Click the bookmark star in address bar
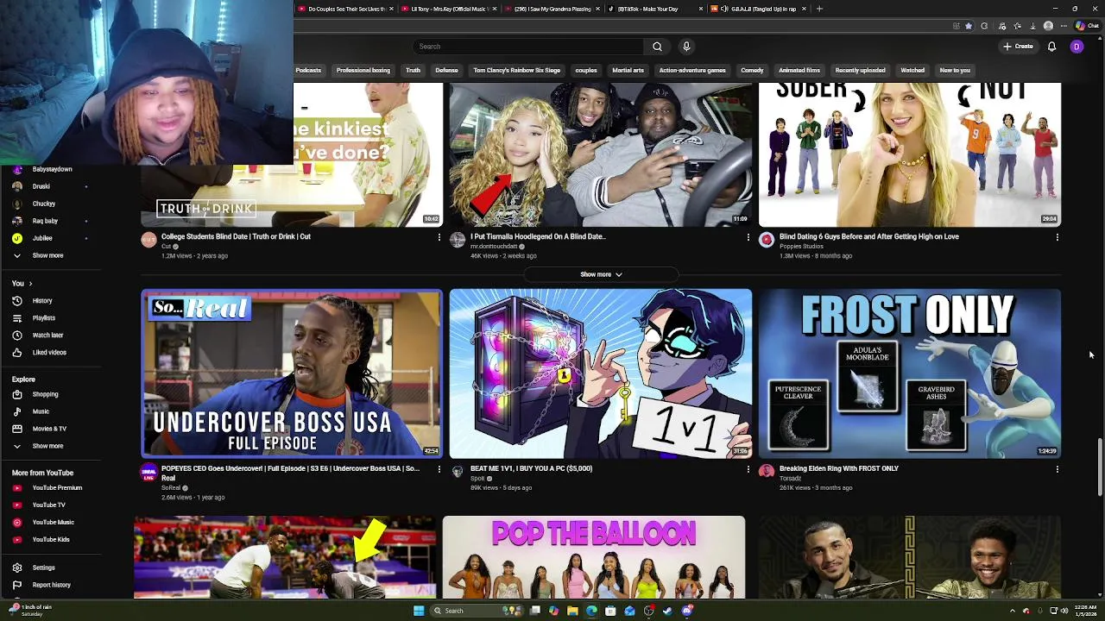 (x=969, y=26)
